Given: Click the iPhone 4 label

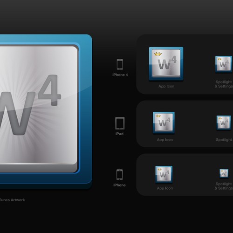Looking at the screenshot, I should click(120, 75).
